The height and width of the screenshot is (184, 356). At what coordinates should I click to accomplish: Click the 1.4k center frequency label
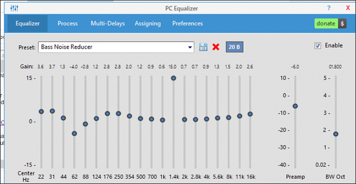pyautogui.click(x=174, y=177)
